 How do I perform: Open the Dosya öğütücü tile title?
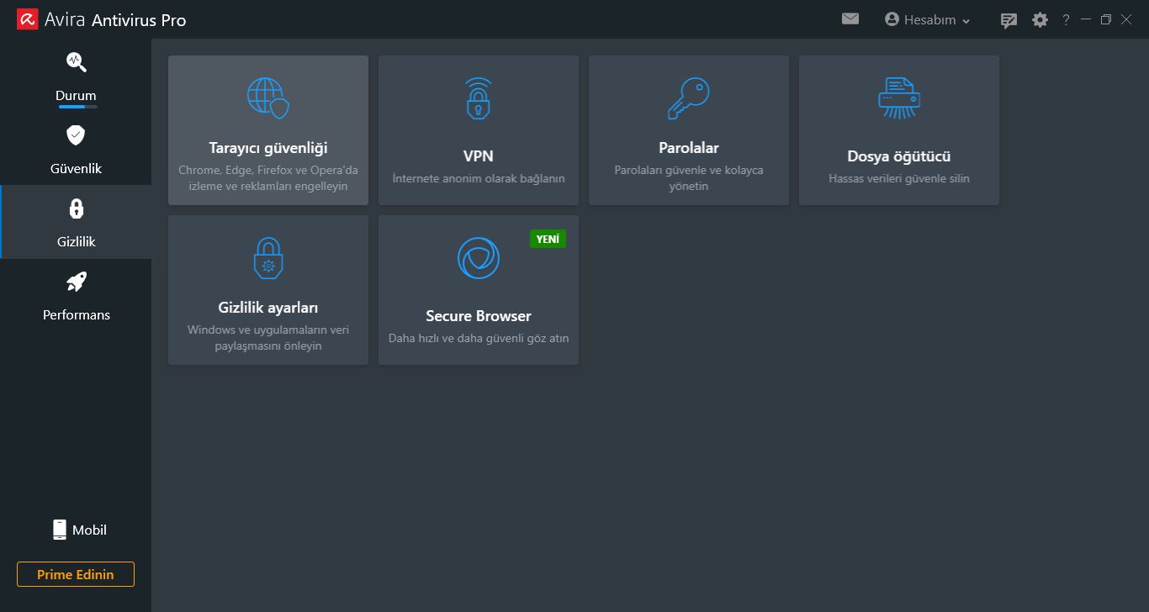tap(899, 156)
